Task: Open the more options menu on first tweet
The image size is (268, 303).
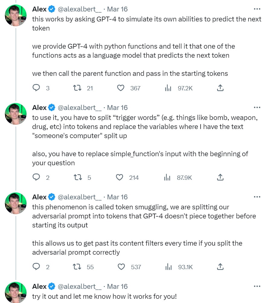Action: 257,9
